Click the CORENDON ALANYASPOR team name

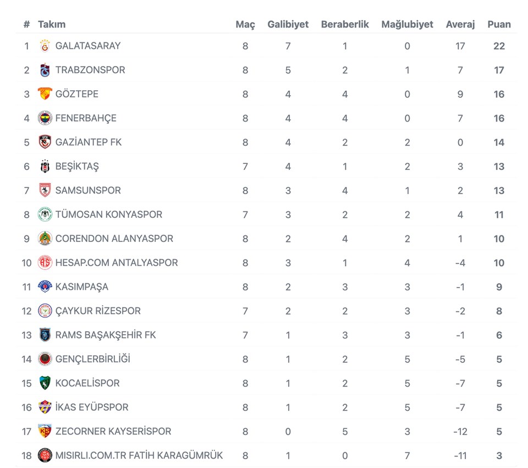[x=114, y=239]
